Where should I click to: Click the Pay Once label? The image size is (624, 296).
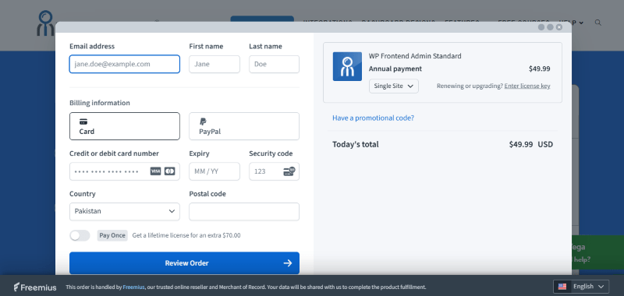pos(112,235)
